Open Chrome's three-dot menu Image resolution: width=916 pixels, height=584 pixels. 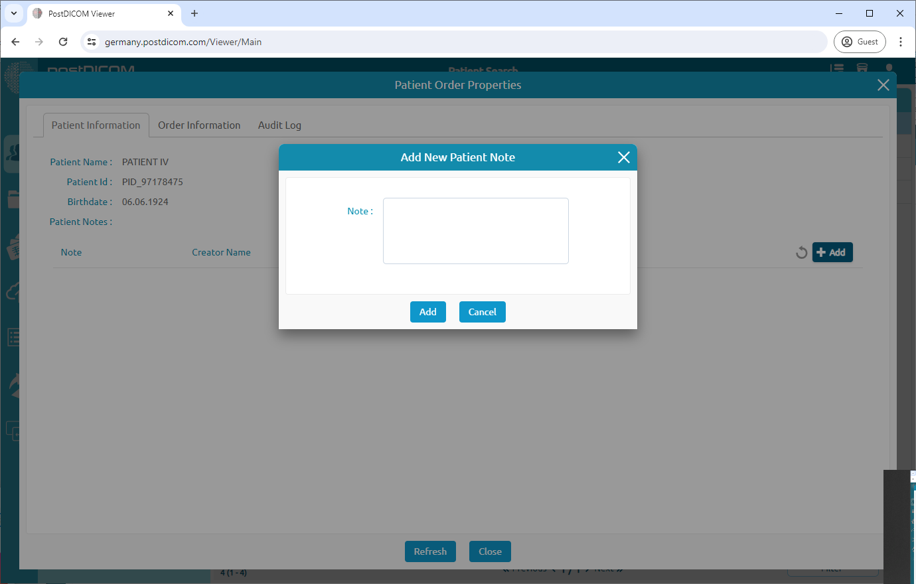[x=901, y=41]
